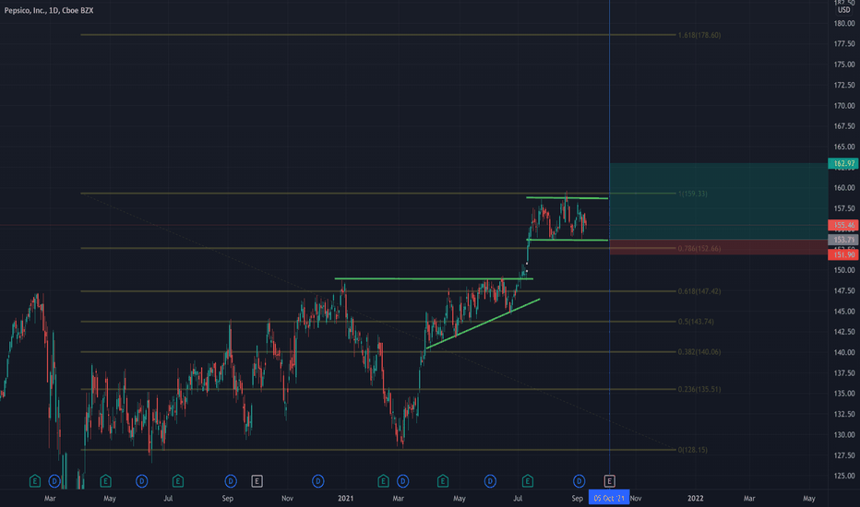Click the 0.618(147.42) Fibonacci level label
Viewport: 860px width, 507px height.
[699, 291]
